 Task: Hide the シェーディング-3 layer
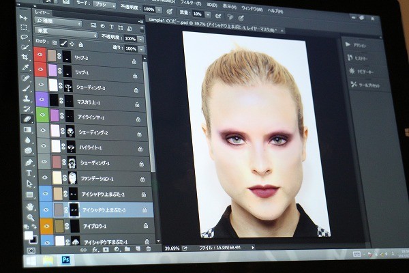[x=41, y=84]
